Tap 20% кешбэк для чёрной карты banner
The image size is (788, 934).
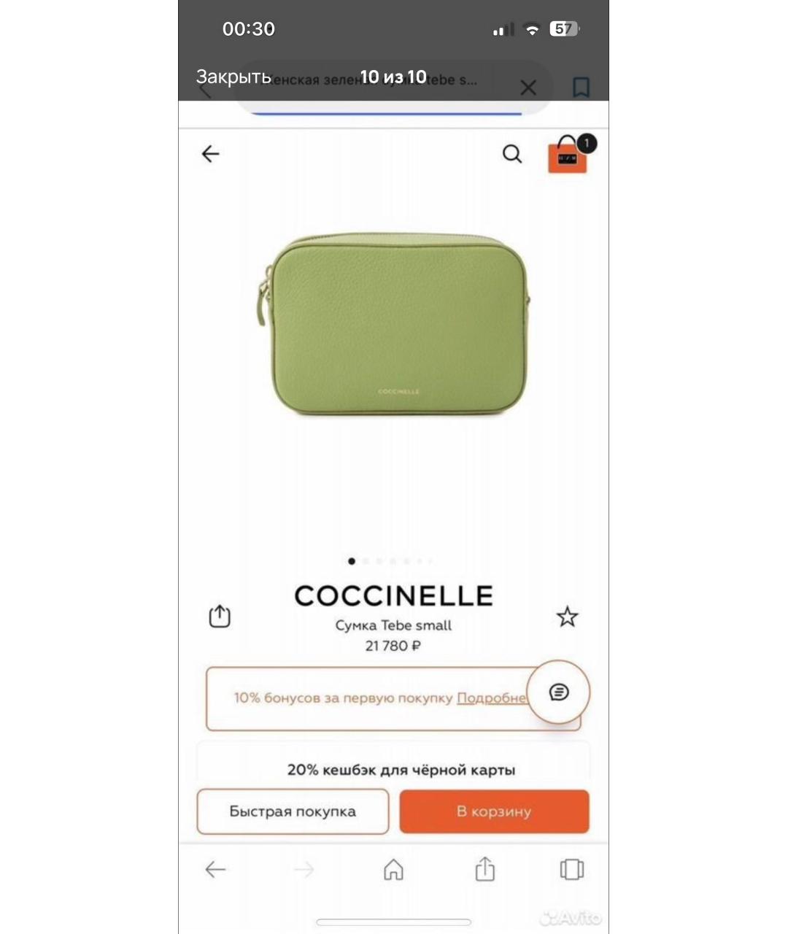pyautogui.click(x=401, y=770)
